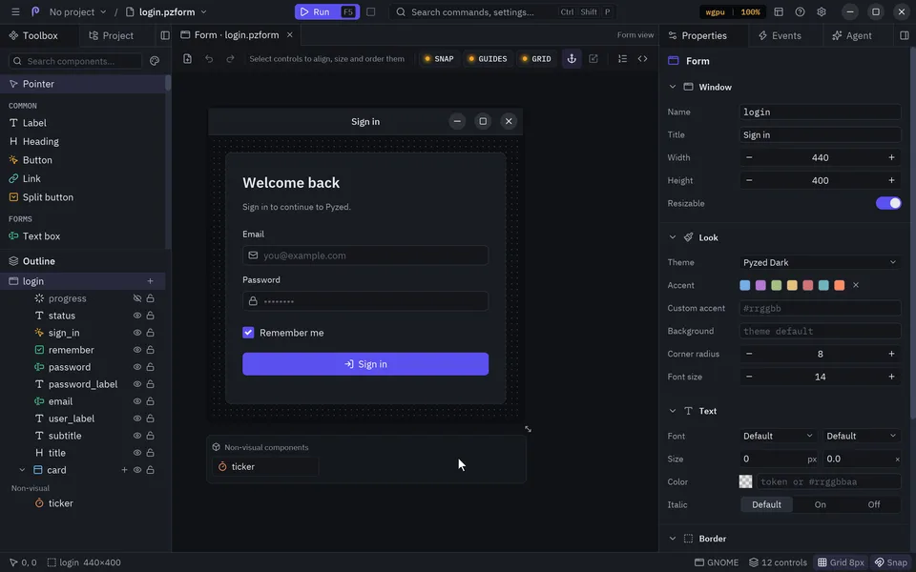The width and height of the screenshot is (916, 572).
Task: Open the component palette icon by search
Action: [x=155, y=61]
